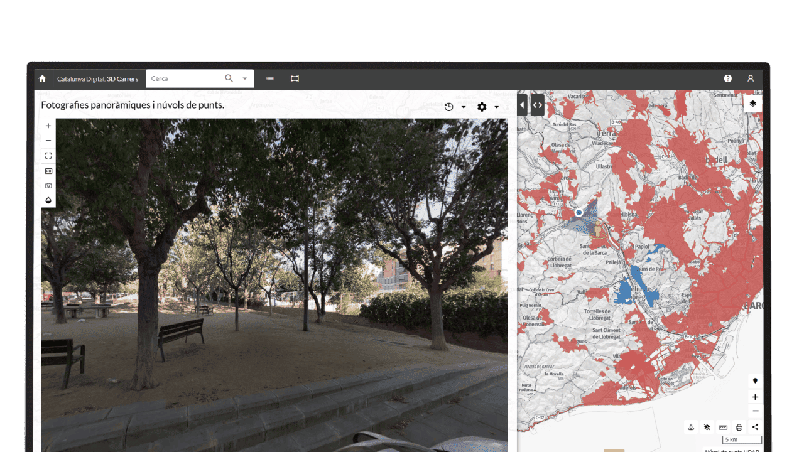Open search options dropdown arrow

click(245, 78)
